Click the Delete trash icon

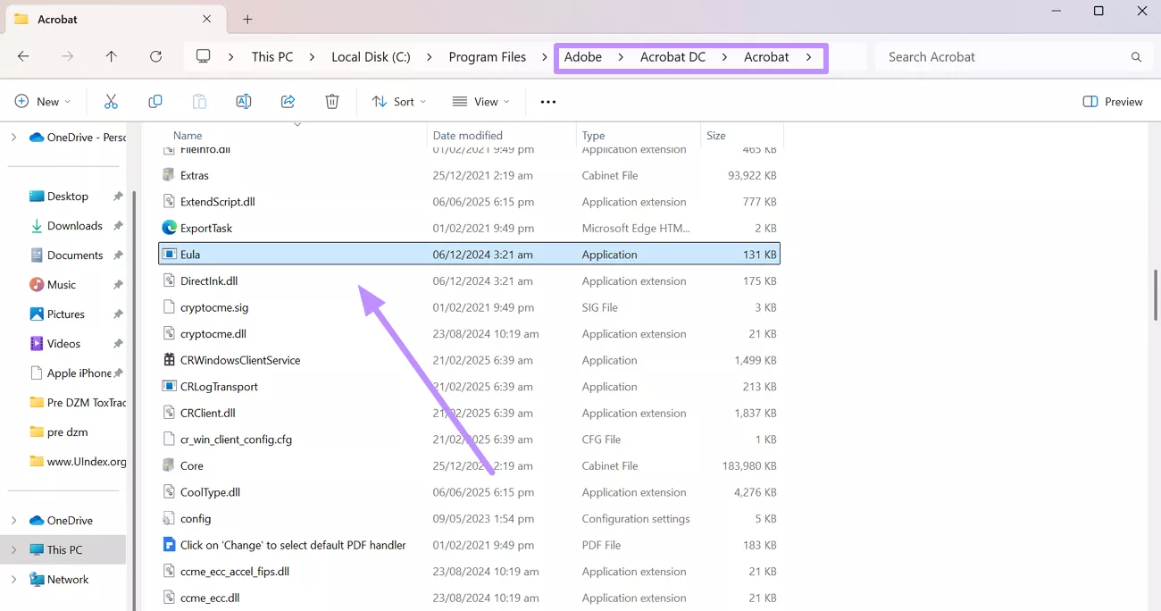pos(332,102)
